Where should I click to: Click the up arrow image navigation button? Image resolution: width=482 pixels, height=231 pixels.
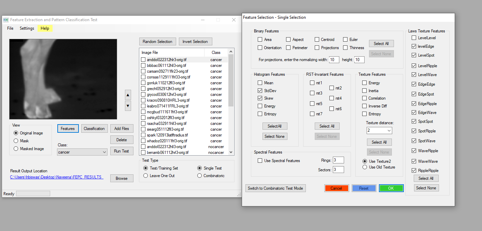pos(128,95)
